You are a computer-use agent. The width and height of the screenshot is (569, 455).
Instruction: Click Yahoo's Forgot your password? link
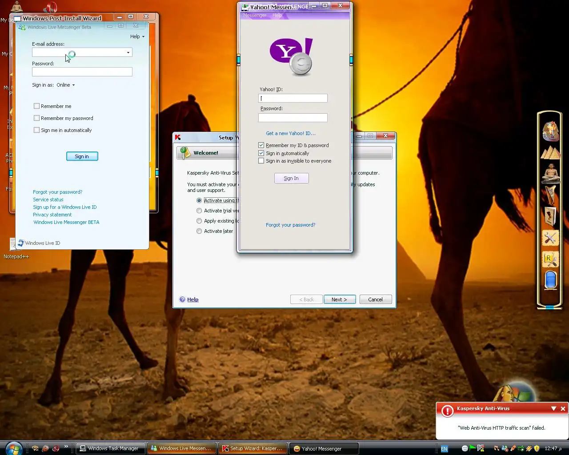click(290, 225)
